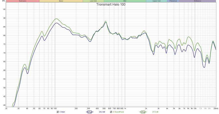Click the 5k frequency axis label

tap(174, 108)
